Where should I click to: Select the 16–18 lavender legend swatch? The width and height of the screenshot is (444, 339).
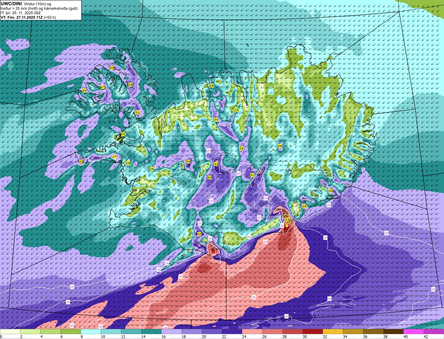(171, 332)
